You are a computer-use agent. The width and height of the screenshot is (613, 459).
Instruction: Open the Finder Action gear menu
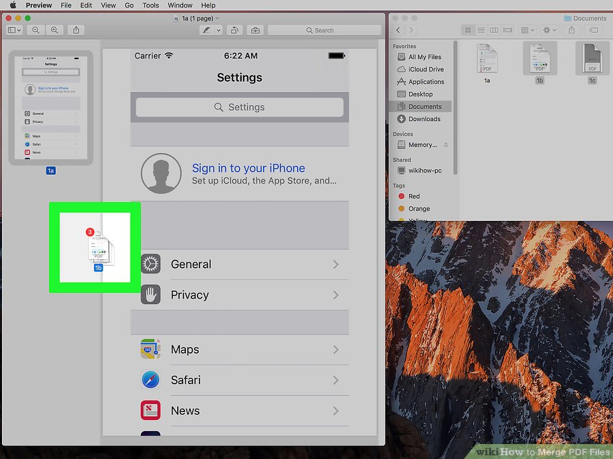point(549,30)
